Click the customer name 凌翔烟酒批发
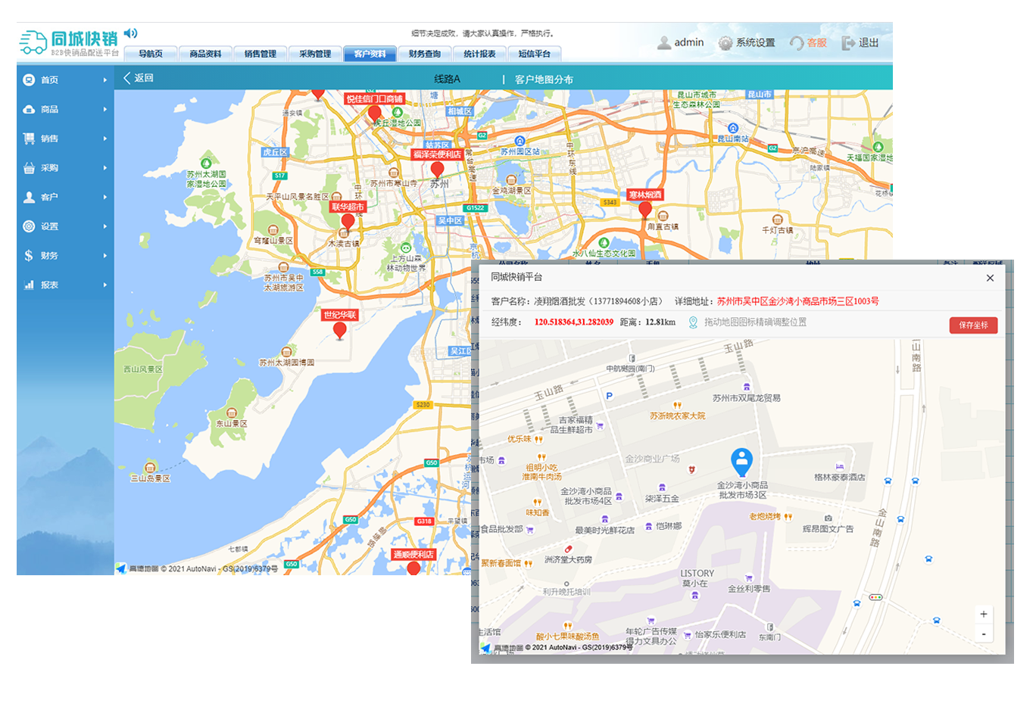The image size is (1036, 716). pyautogui.click(x=560, y=301)
